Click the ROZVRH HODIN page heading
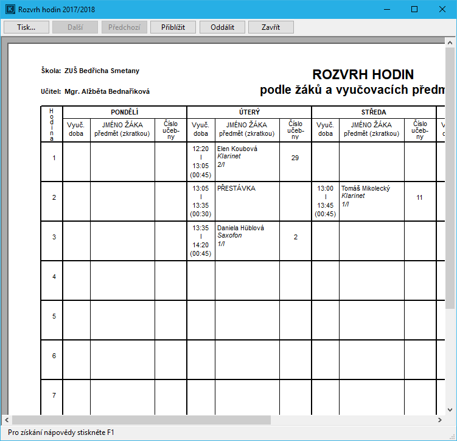Viewport: 457px width, 441px height. point(363,75)
